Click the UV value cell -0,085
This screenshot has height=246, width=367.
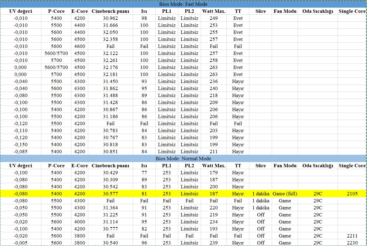[x=21, y=152]
